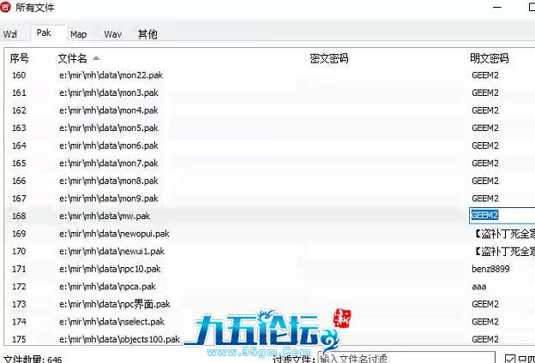The image size is (535, 363).
Task: Click the 密文密码 column header
Action: point(329,59)
